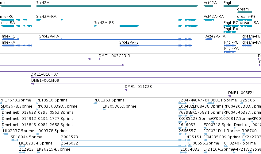The image size is (261, 154).
Task: Click the DME1-003F24 clone label
Action: 241,93
